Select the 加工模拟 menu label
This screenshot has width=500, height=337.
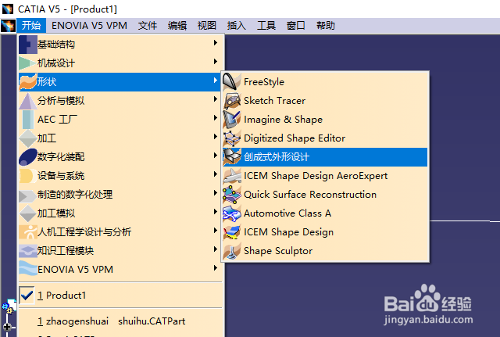[56, 213]
